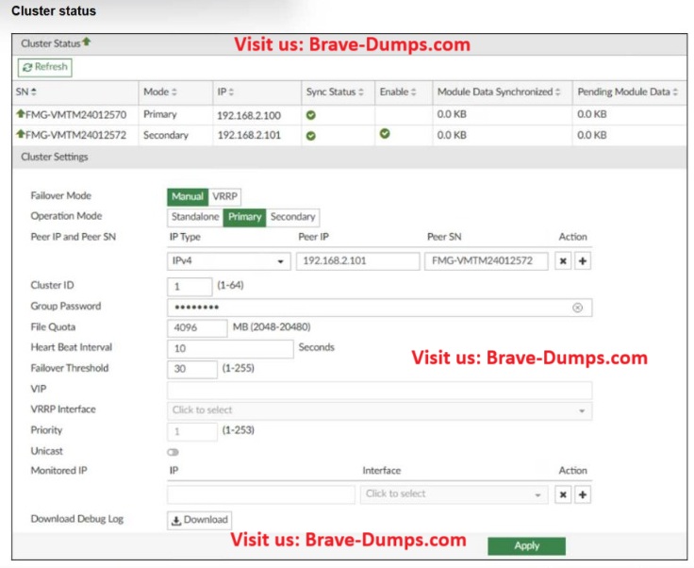This screenshot has width=694, height=568.
Task: Open Monitored IP Interface dropdown
Action: click(x=454, y=494)
